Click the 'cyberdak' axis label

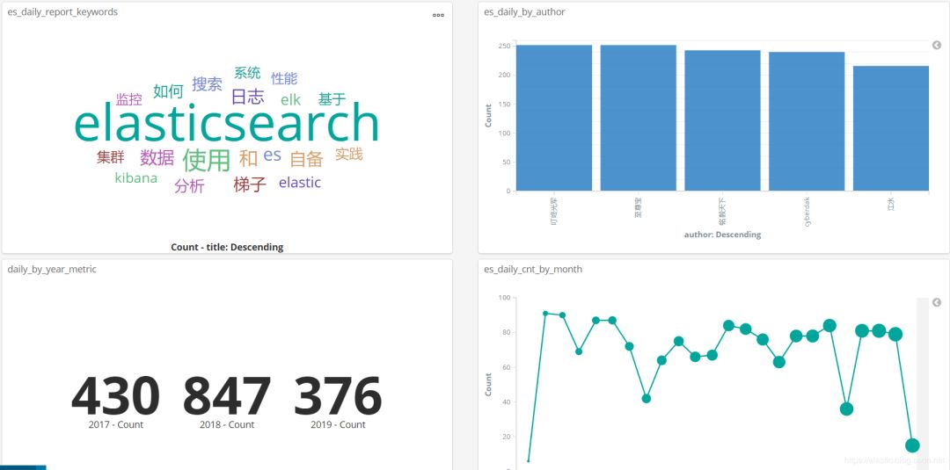pyautogui.click(x=807, y=211)
